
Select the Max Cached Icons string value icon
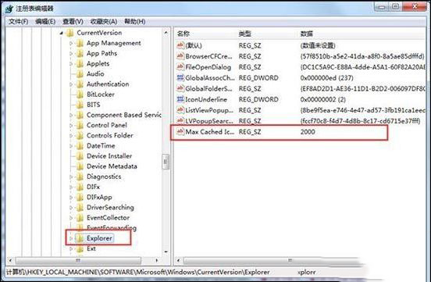pyautogui.click(x=180, y=131)
